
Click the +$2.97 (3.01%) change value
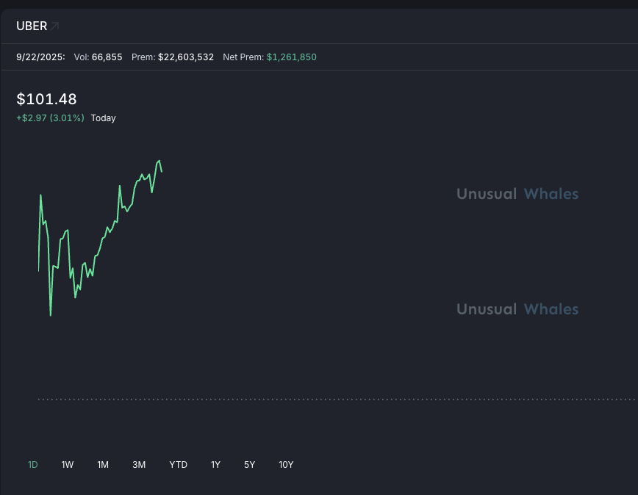pos(50,118)
